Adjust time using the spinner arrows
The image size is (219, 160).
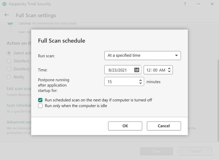[169, 70]
